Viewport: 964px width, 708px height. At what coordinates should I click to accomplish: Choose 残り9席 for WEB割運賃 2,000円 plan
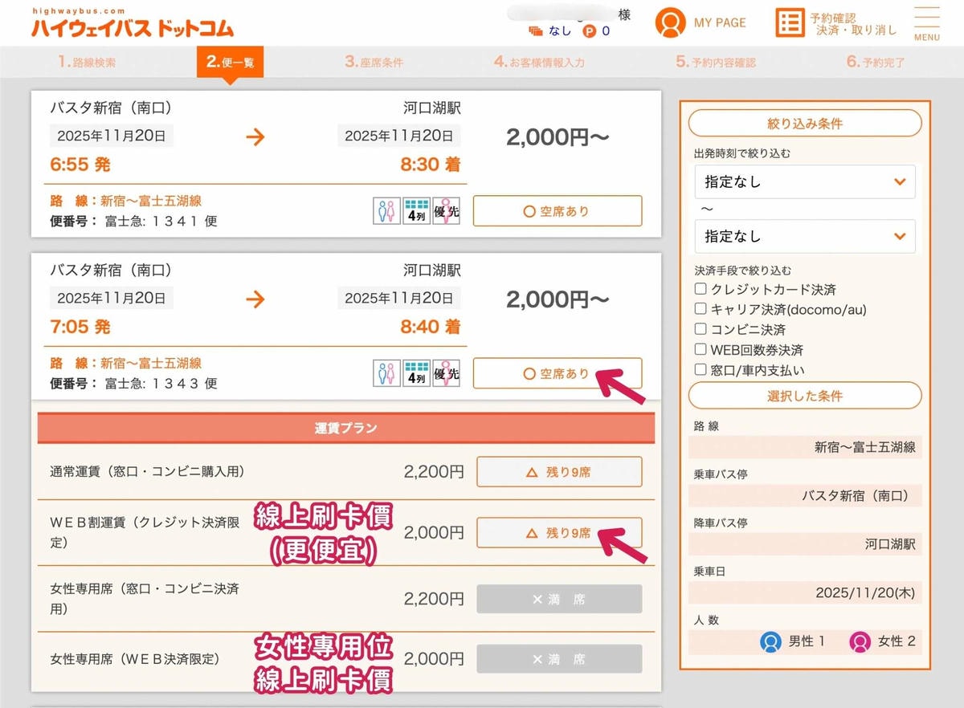coord(559,532)
